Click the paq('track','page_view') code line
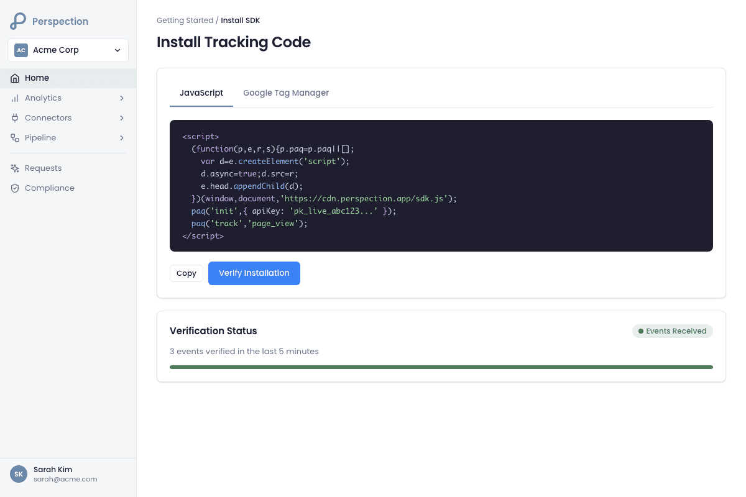 tap(249, 224)
